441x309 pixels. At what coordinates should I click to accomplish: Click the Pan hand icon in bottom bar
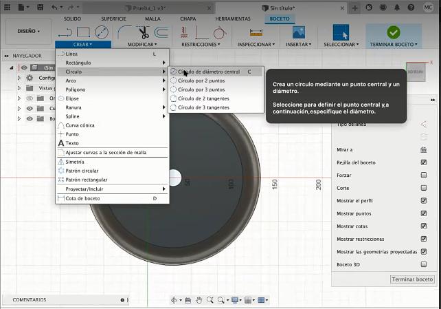coord(199,300)
